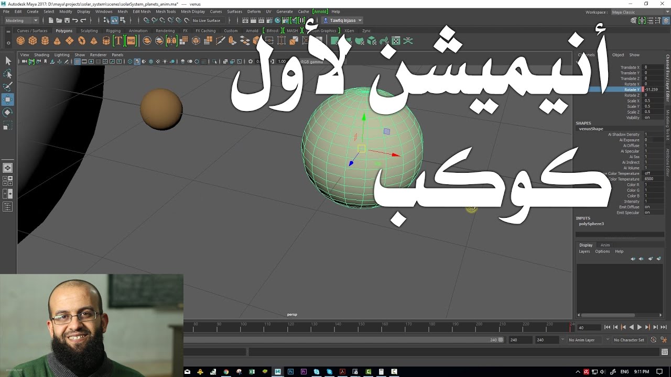Toggle select by object type icon

click(114, 20)
